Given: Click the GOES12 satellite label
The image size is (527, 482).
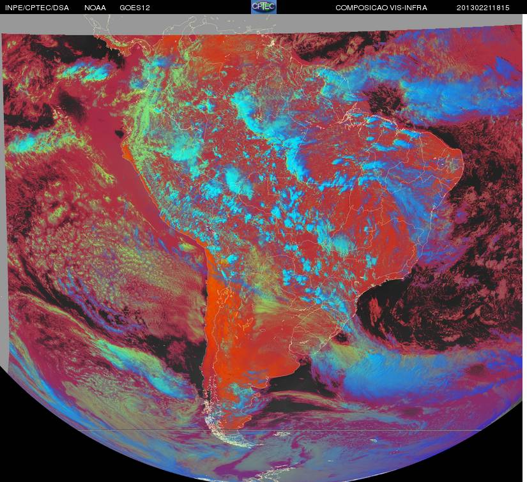Looking at the screenshot, I should [x=135, y=8].
